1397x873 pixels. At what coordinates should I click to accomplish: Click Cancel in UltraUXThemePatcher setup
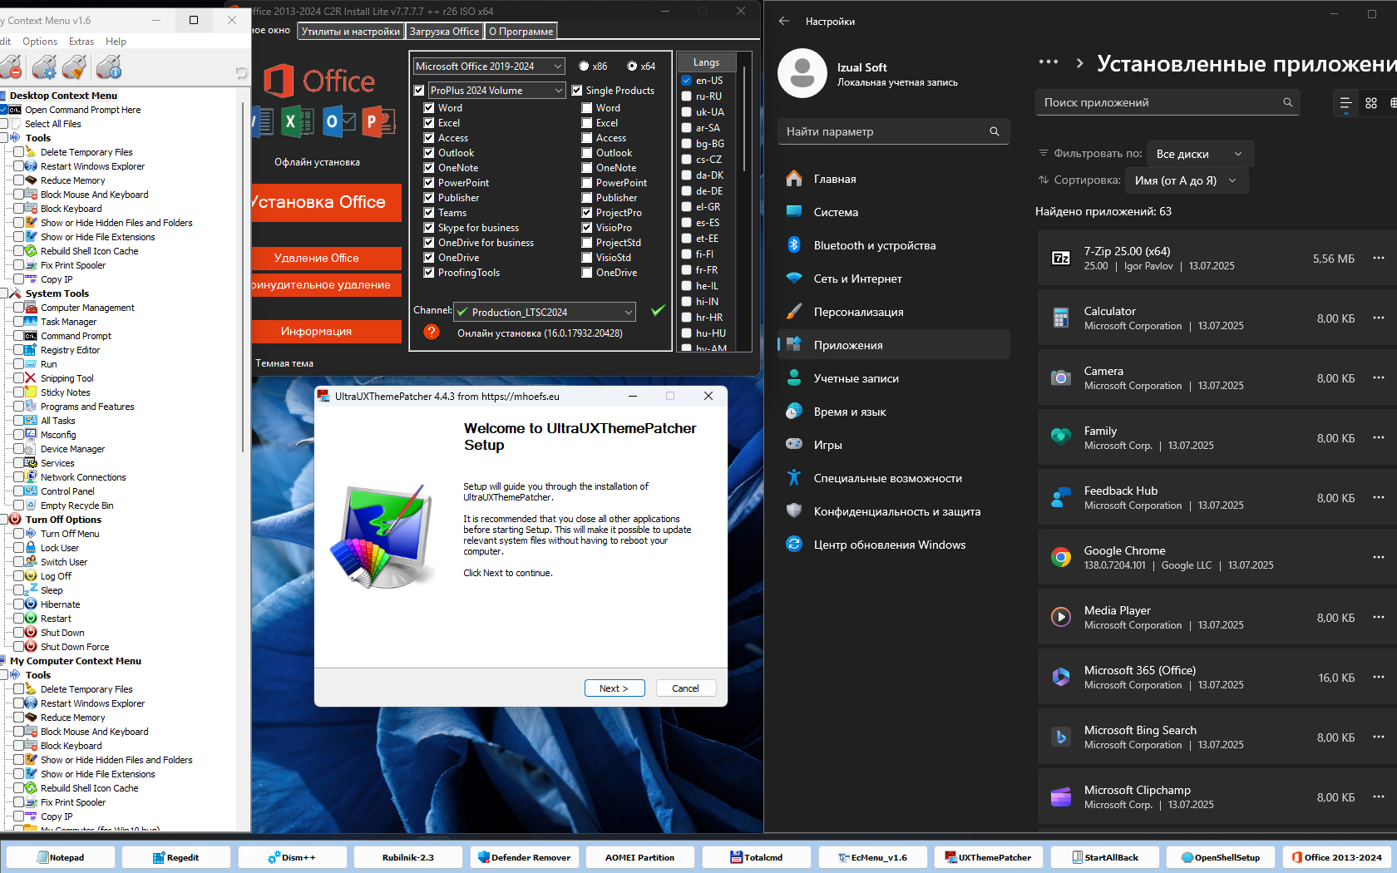685,688
